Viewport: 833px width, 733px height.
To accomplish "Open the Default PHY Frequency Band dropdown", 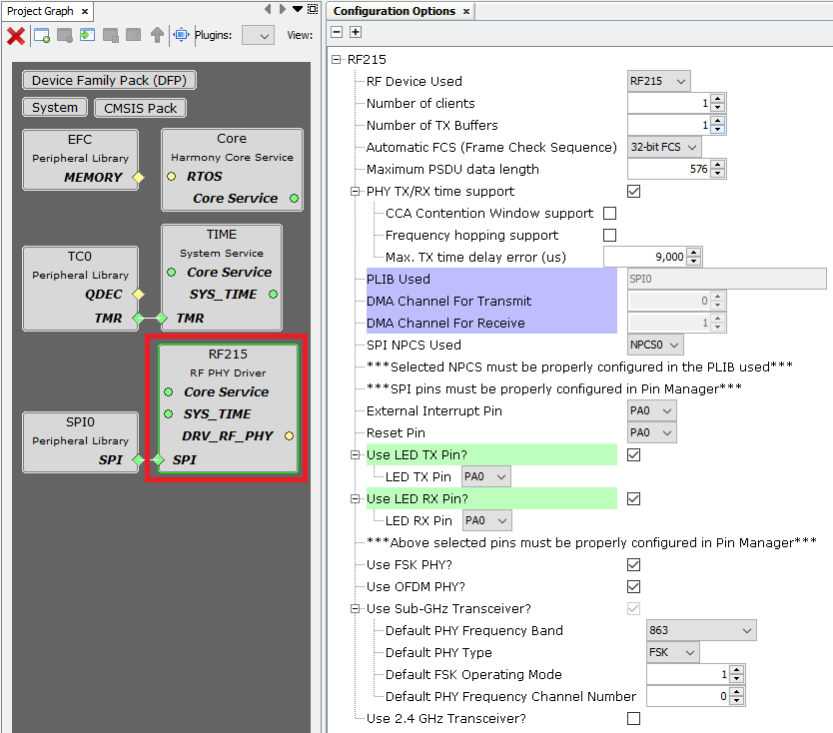I will pos(701,630).
